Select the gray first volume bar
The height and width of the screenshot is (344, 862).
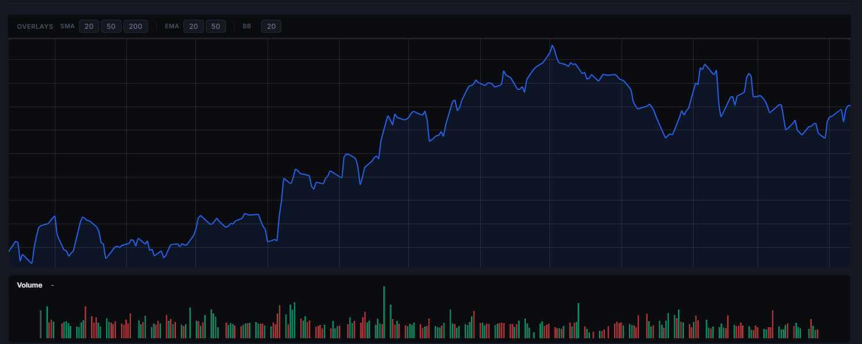pos(40,324)
